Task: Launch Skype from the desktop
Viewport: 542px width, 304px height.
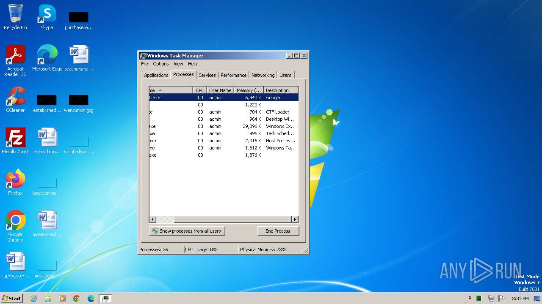Action: (x=47, y=17)
